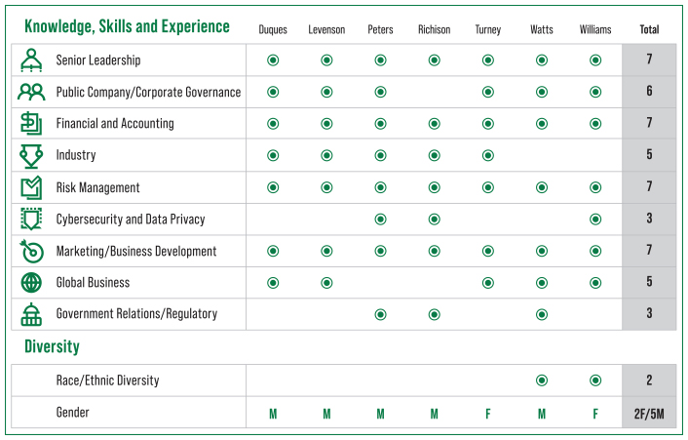Click the Government Relations/Regulatory building icon
Image resolution: width=688 pixels, height=440 pixels.
click(x=31, y=314)
